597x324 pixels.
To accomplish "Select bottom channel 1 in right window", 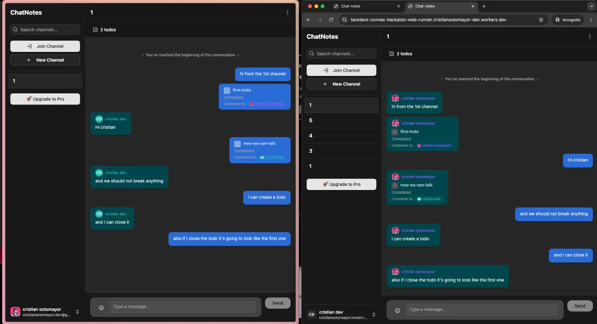I will (x=341, y=166).
